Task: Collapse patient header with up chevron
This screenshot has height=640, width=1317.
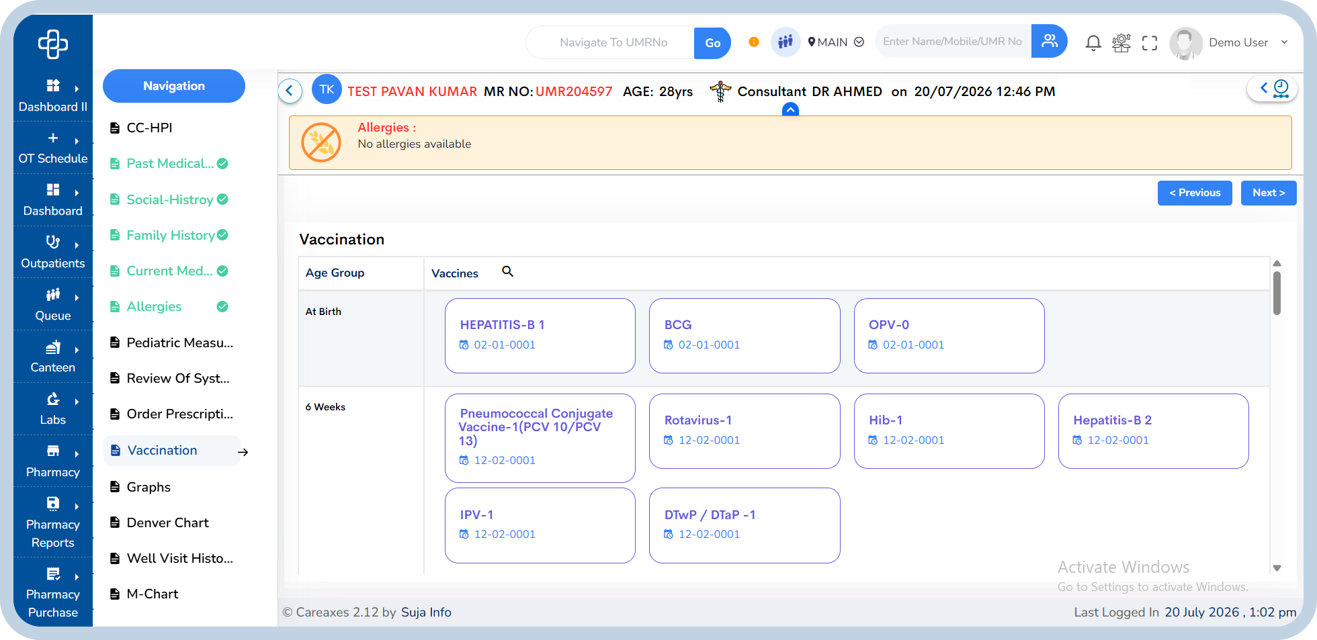Action: (x=790, y=109)
